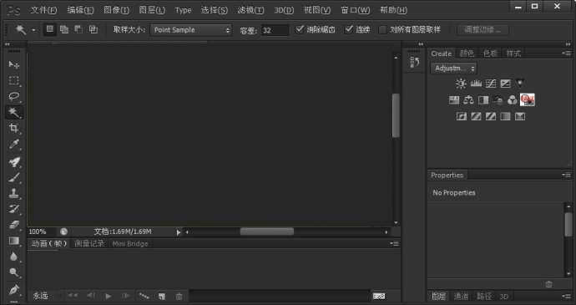Add a Levels adjustment

(x=476, y=84)
